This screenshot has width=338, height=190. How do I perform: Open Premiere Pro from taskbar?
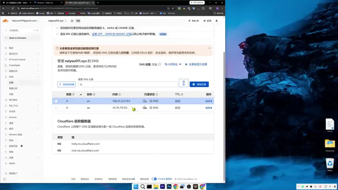click(x=162, y=187)
